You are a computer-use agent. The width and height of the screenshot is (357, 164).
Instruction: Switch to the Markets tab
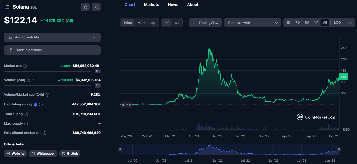point(151,5)
